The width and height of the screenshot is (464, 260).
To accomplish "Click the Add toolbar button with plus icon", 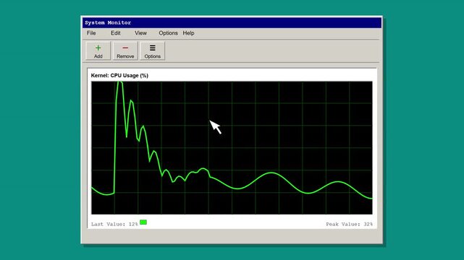I will pyautogui.click(x=98, y=51).
